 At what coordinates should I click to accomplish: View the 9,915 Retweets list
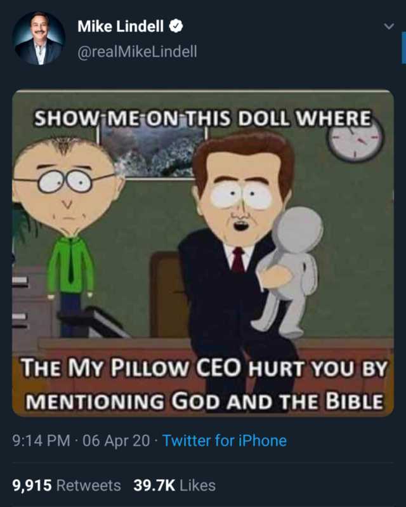[67, 485]
